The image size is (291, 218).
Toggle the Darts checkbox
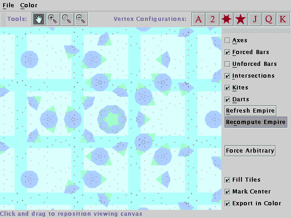click(x=227, y=99)
